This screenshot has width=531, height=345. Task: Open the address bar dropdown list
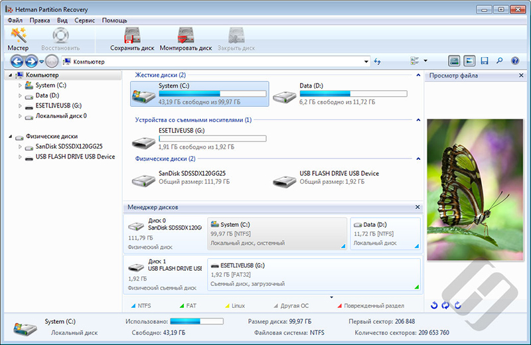coord(366,62)
